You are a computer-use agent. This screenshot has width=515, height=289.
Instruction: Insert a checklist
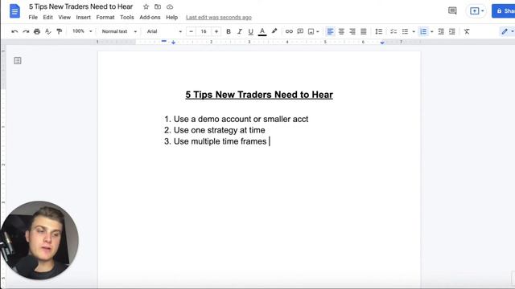click(393, 31)
